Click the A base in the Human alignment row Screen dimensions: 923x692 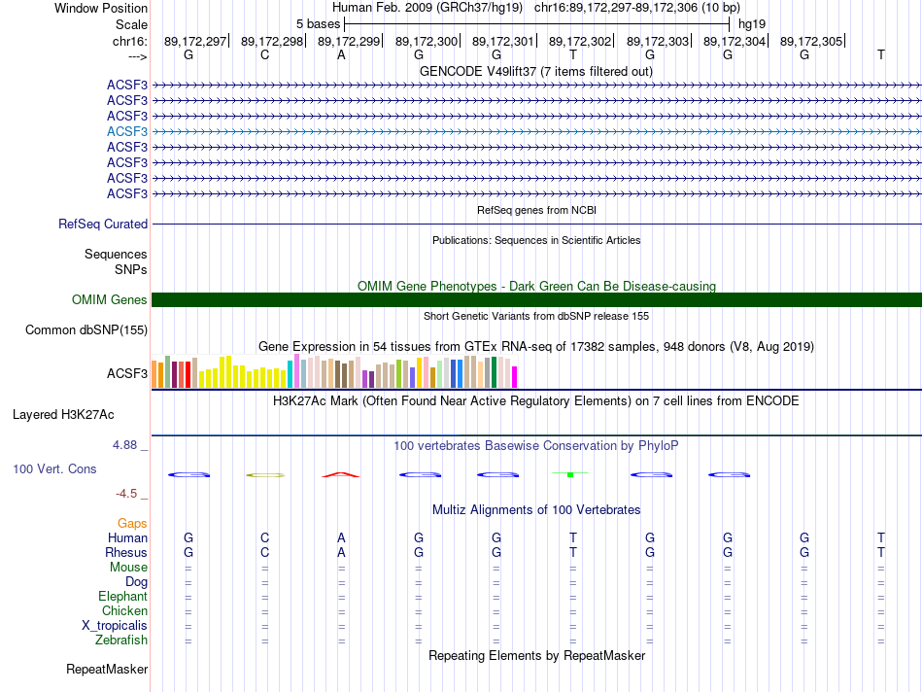[341, 537]
